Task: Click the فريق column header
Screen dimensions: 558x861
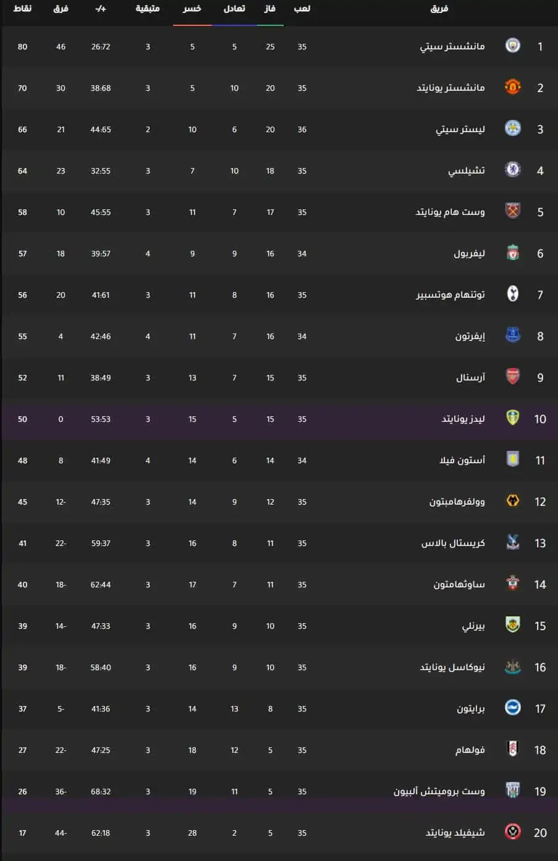Action: point(439,9)
